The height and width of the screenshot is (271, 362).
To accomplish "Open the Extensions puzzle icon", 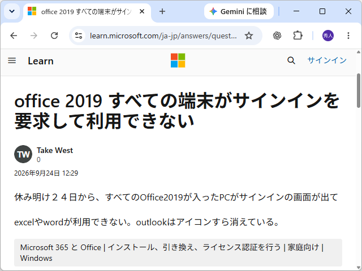I will point(298,36).
